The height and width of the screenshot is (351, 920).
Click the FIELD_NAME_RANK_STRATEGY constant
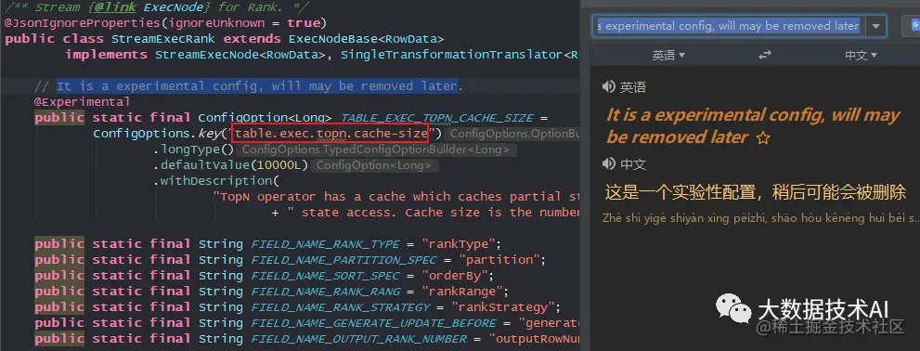341,307
